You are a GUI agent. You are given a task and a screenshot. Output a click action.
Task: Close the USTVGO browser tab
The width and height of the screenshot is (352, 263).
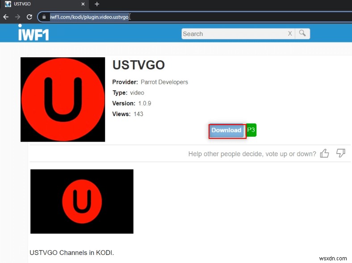click(x=83, y=4)
